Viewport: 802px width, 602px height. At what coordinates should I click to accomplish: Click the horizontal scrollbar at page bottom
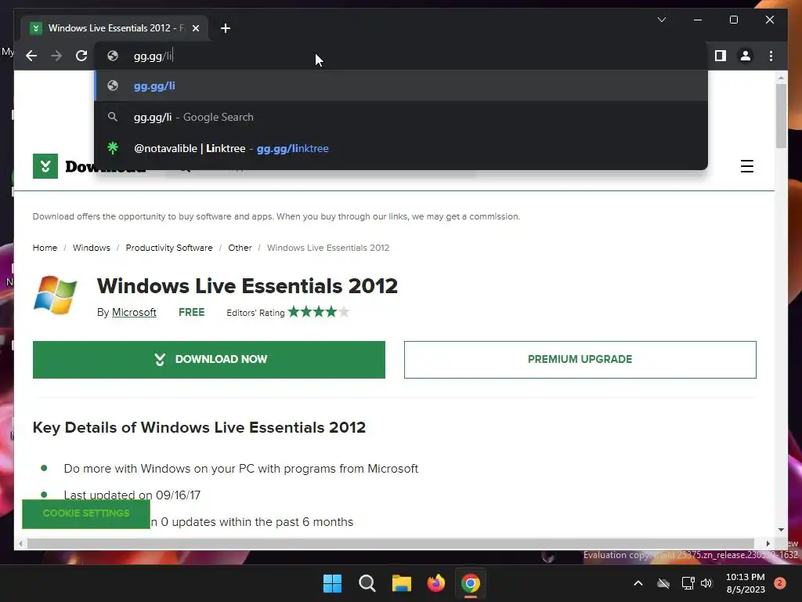(x=390, y=544)
